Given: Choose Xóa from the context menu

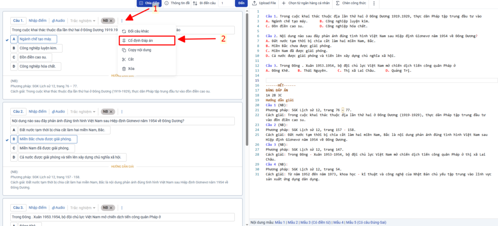Looking at the screenshot, I should tap(146, 69).
